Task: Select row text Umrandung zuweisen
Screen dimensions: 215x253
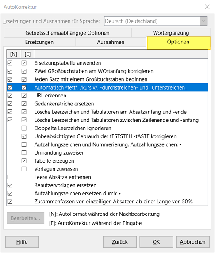Action: tap(59, 152)
